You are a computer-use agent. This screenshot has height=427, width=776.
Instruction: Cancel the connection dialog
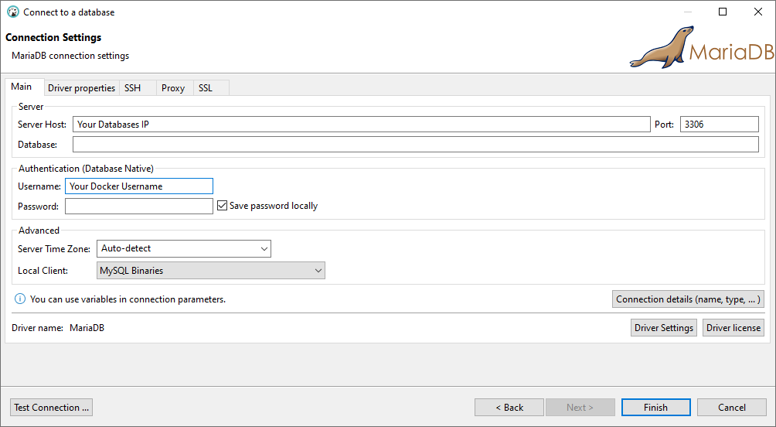(x=731, y=408)
